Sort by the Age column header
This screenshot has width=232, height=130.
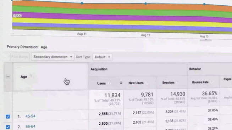[24, 77]
